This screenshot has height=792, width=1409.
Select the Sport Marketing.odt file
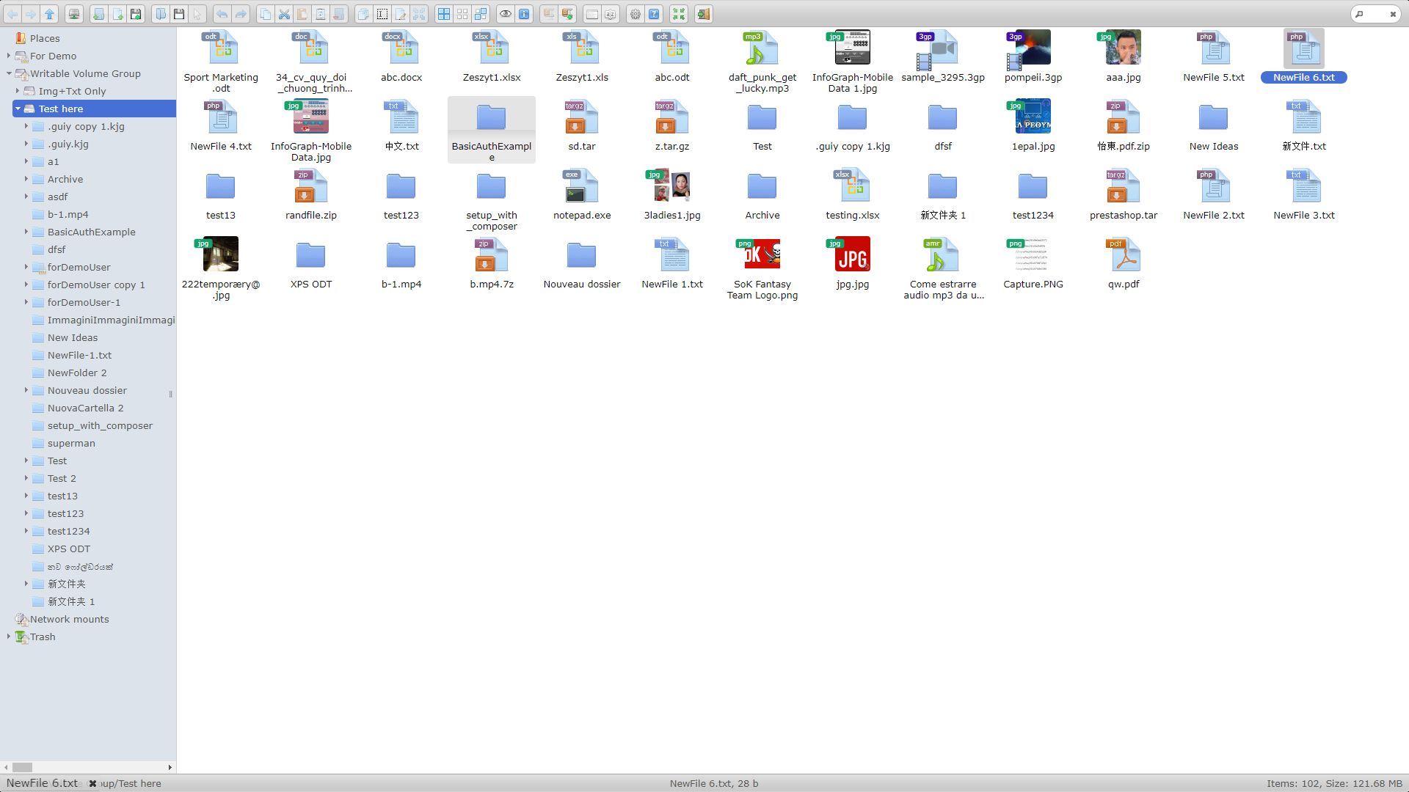(x=221, y=62)
